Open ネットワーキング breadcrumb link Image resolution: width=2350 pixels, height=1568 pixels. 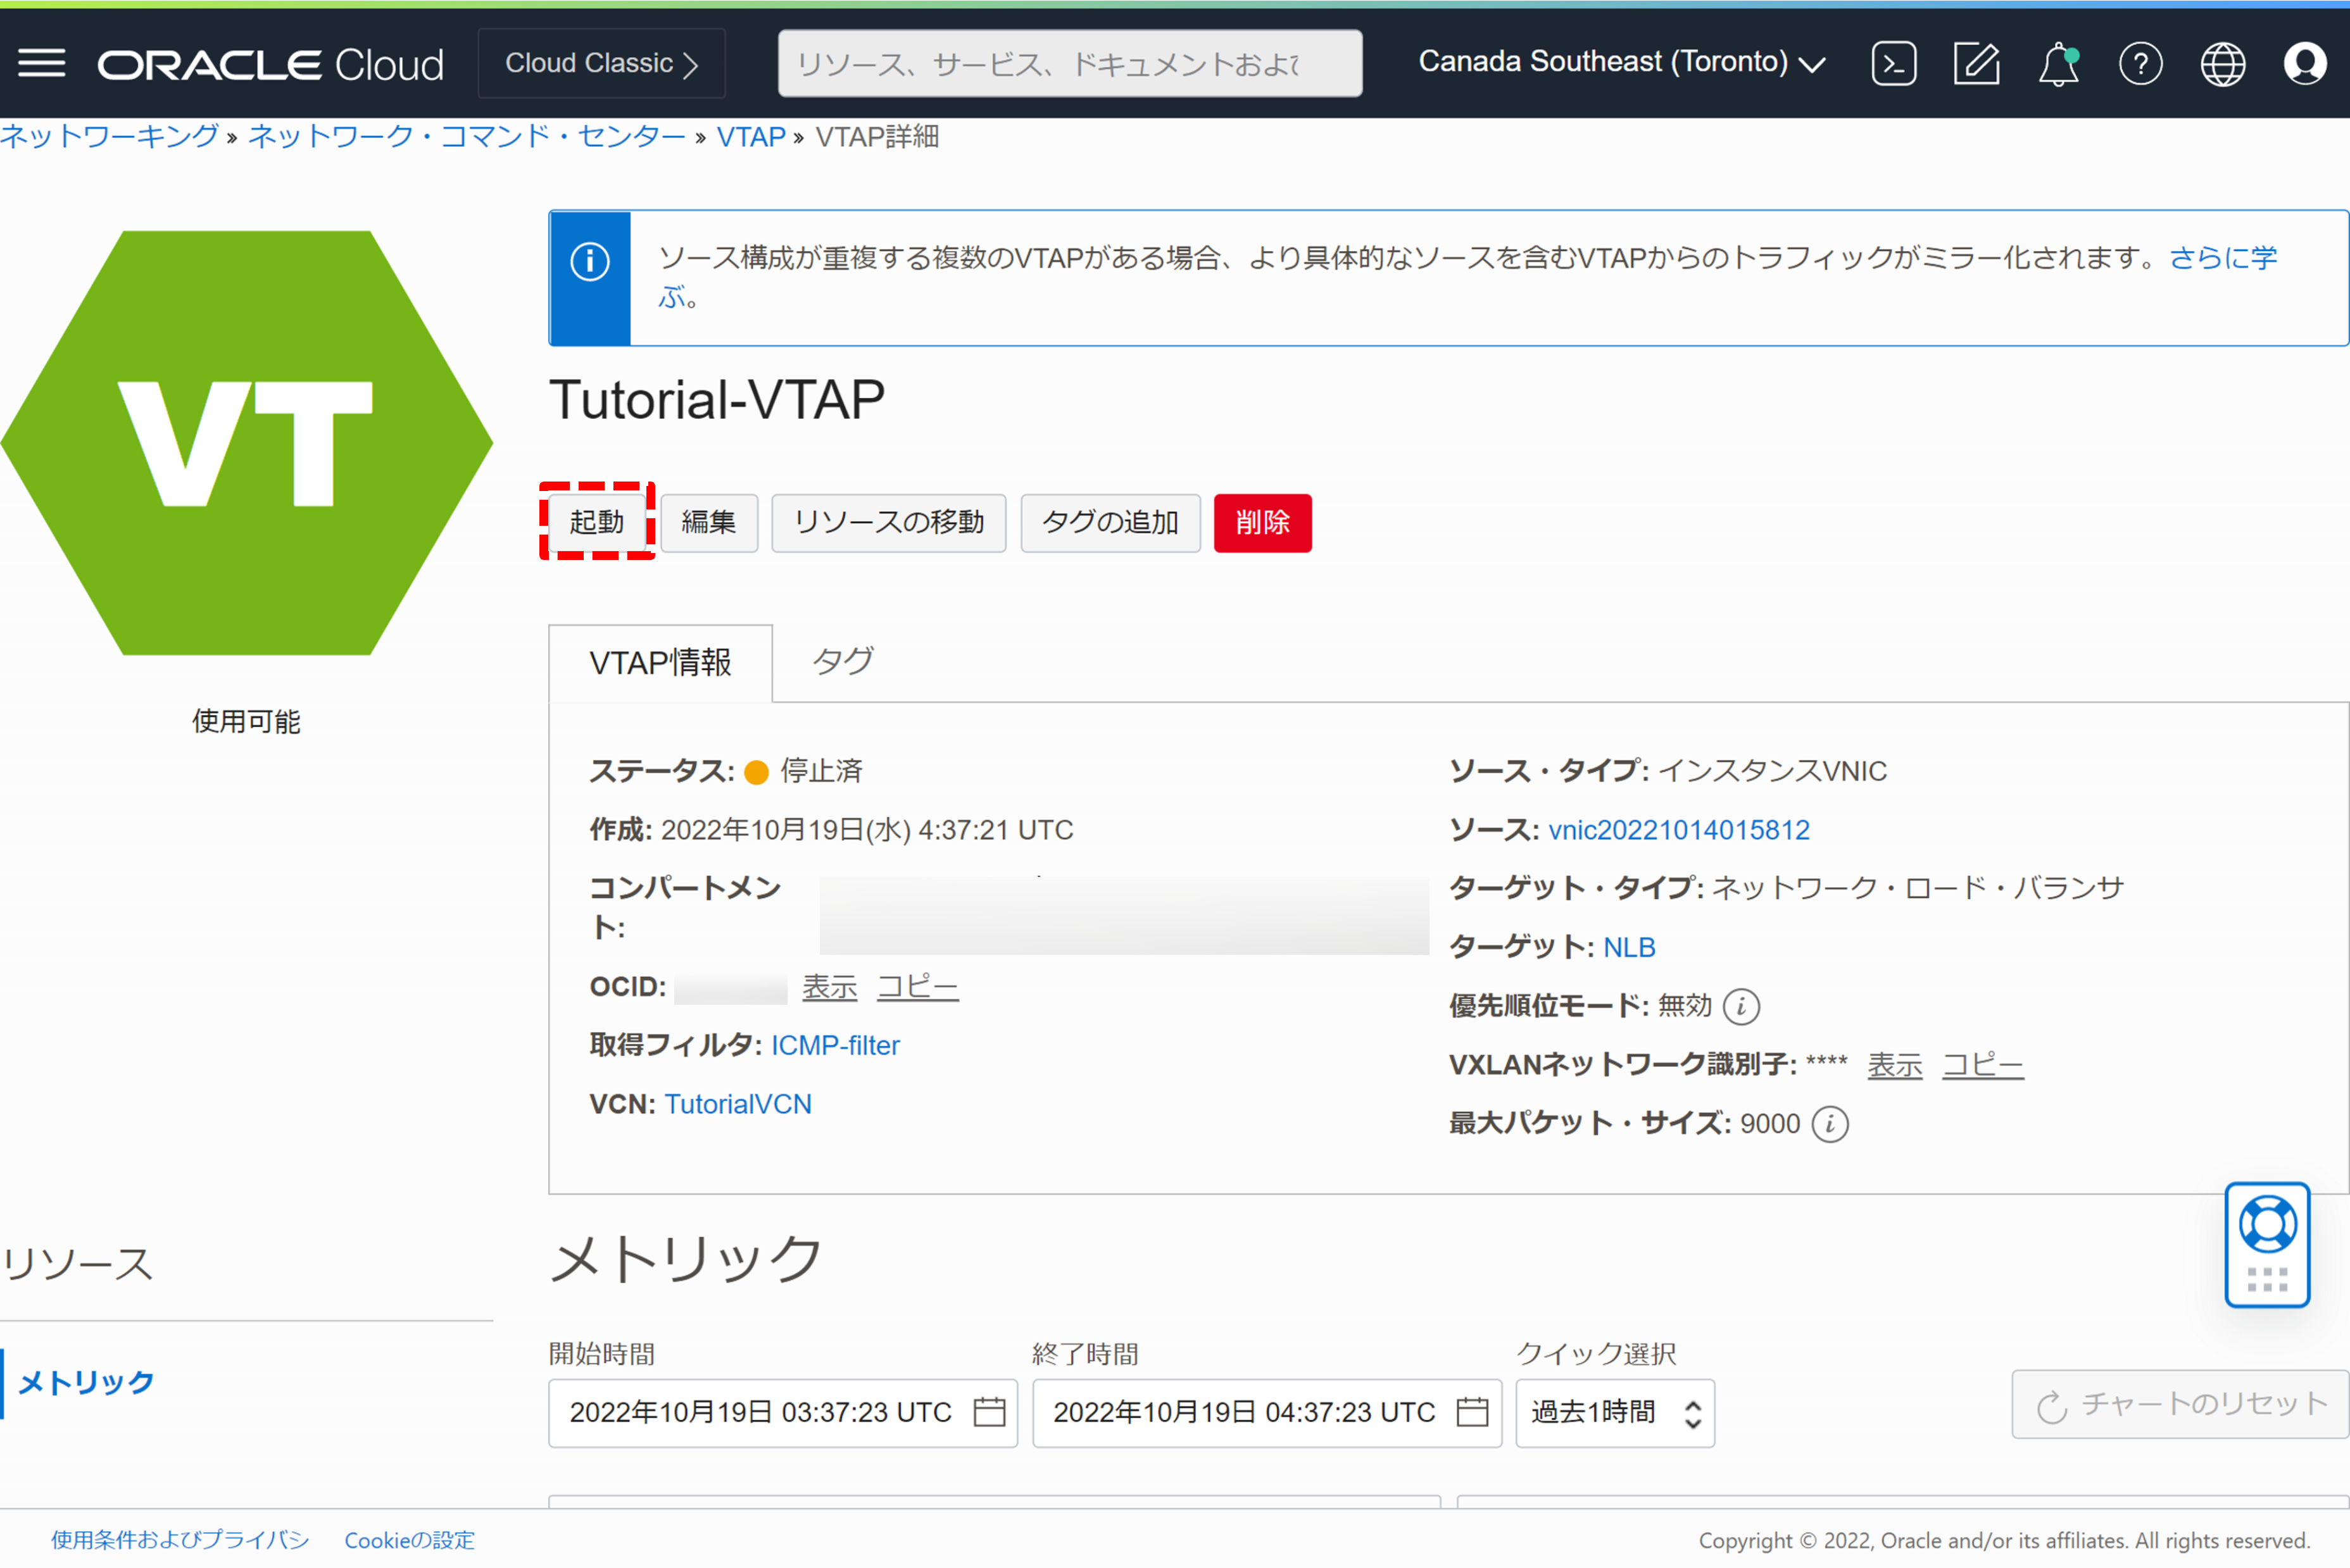109,136
